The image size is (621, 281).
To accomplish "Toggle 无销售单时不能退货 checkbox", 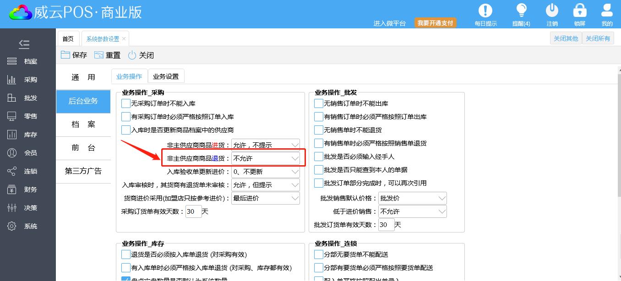I will 319,130.
